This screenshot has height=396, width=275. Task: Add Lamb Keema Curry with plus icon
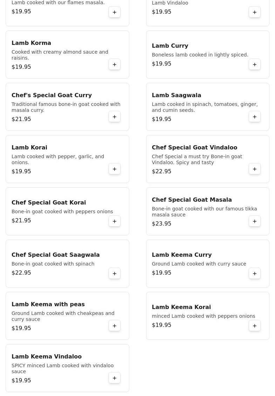click(x=255, y=274)
